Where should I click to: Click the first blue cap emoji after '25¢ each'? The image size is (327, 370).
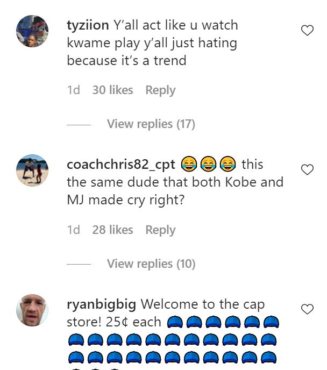(x=175, y=322)
